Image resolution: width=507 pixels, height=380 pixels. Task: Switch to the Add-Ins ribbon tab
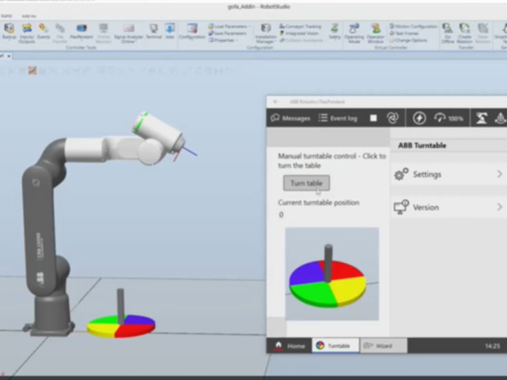[x=29, y=15]
